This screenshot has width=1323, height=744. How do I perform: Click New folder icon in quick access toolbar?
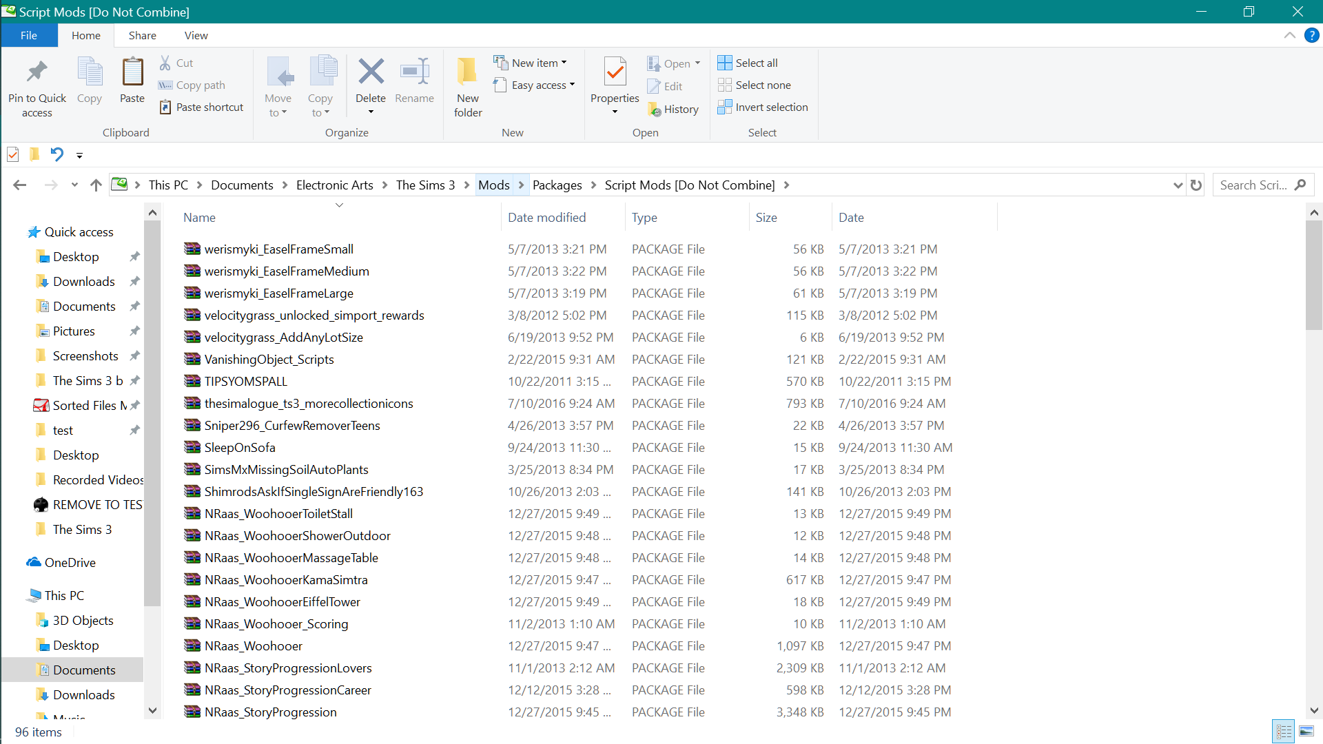pos(34,154)
